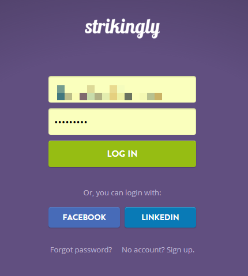The image size is (248, 276).
Task: Choose the LinkedIn social login option
Action: pyautogui.click(x=160, y=217)
